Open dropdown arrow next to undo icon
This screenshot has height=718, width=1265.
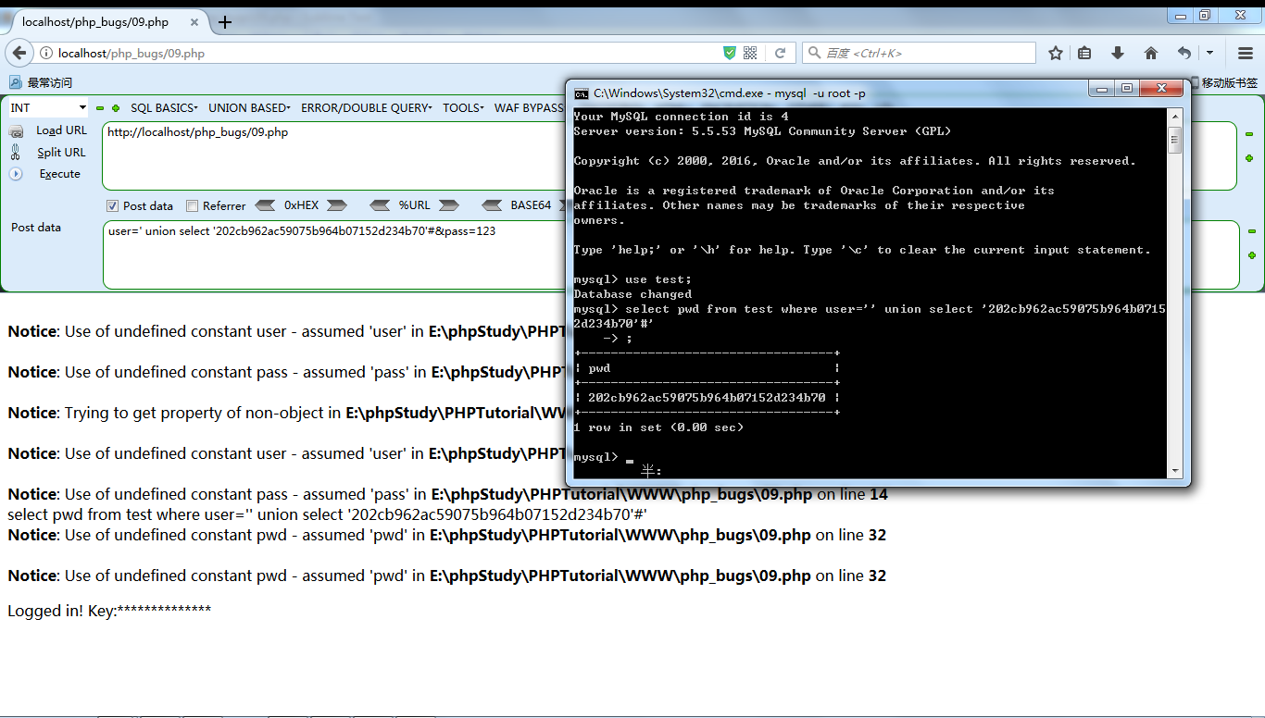coord(1209,53)
